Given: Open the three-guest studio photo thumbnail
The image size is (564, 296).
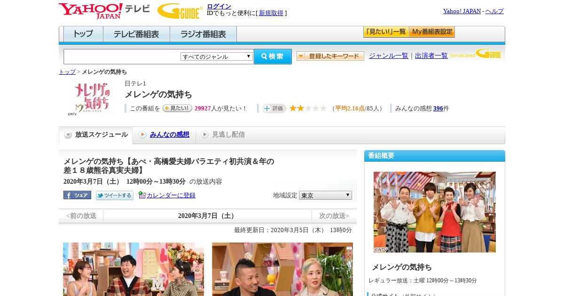Looking at the screenshot, I should (x=133, y=269).
